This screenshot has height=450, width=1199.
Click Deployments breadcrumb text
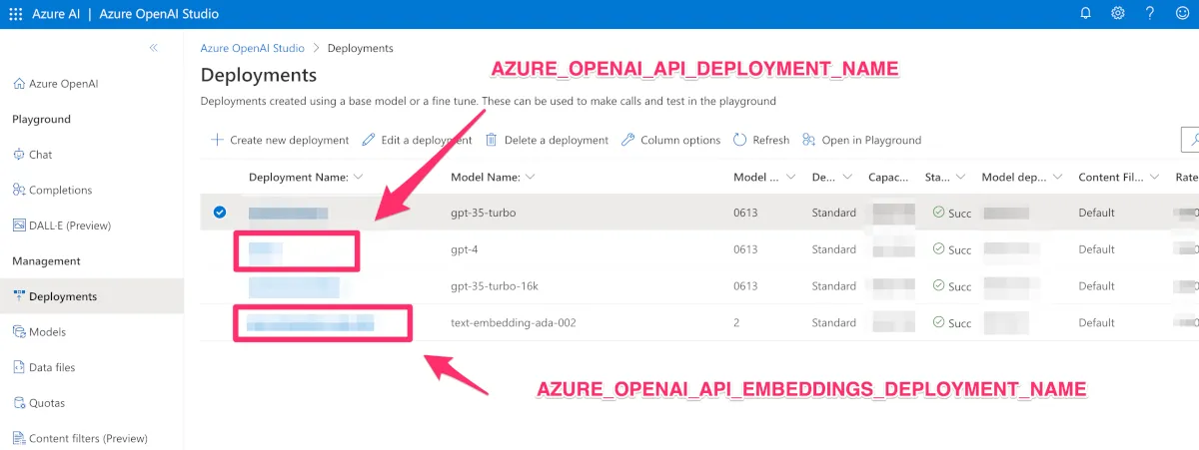[x=361, y=48]
